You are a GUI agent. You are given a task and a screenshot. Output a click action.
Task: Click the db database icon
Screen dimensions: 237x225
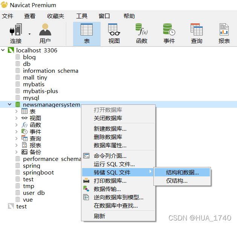click(18, 64)
